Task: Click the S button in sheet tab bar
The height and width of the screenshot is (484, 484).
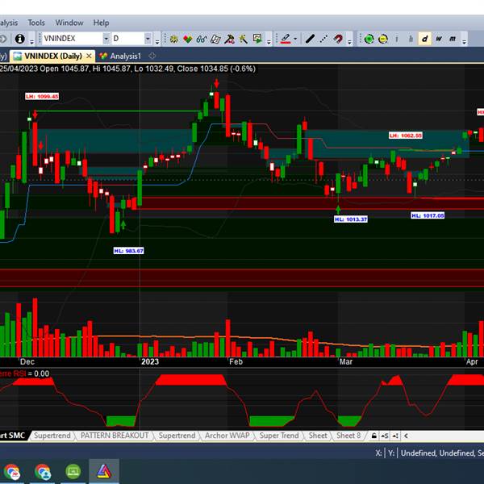Action: 385,436
